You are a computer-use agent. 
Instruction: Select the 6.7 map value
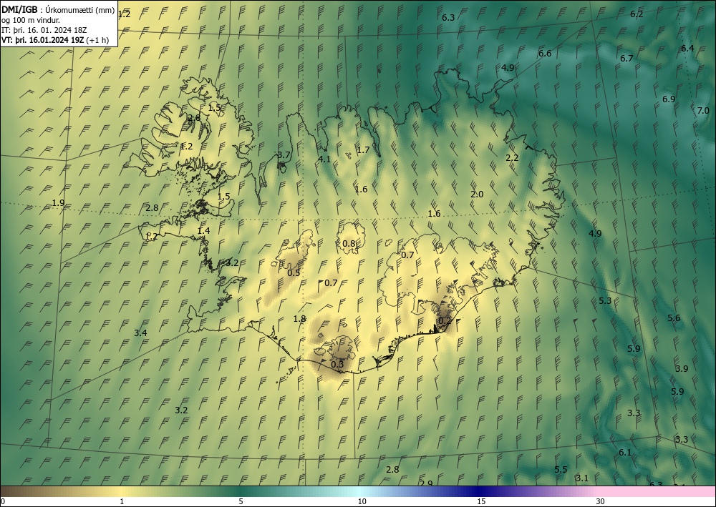(626, 59)
